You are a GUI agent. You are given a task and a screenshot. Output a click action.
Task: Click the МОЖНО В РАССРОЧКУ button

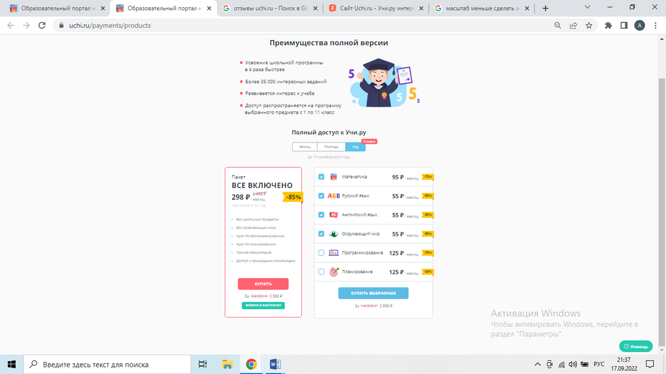[x=263, y=305]
